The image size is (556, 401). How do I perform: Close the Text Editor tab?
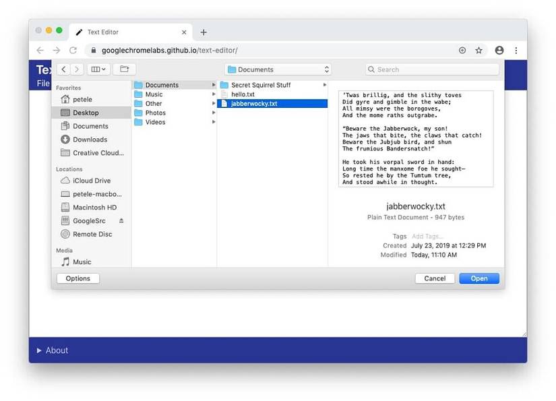pyautogui.click(x=184, y=32)
